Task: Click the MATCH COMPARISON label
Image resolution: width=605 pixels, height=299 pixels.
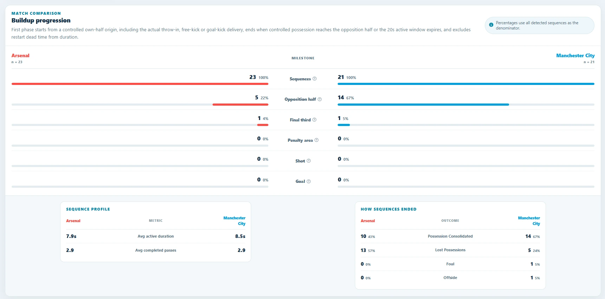Action: tap(36, 13)
